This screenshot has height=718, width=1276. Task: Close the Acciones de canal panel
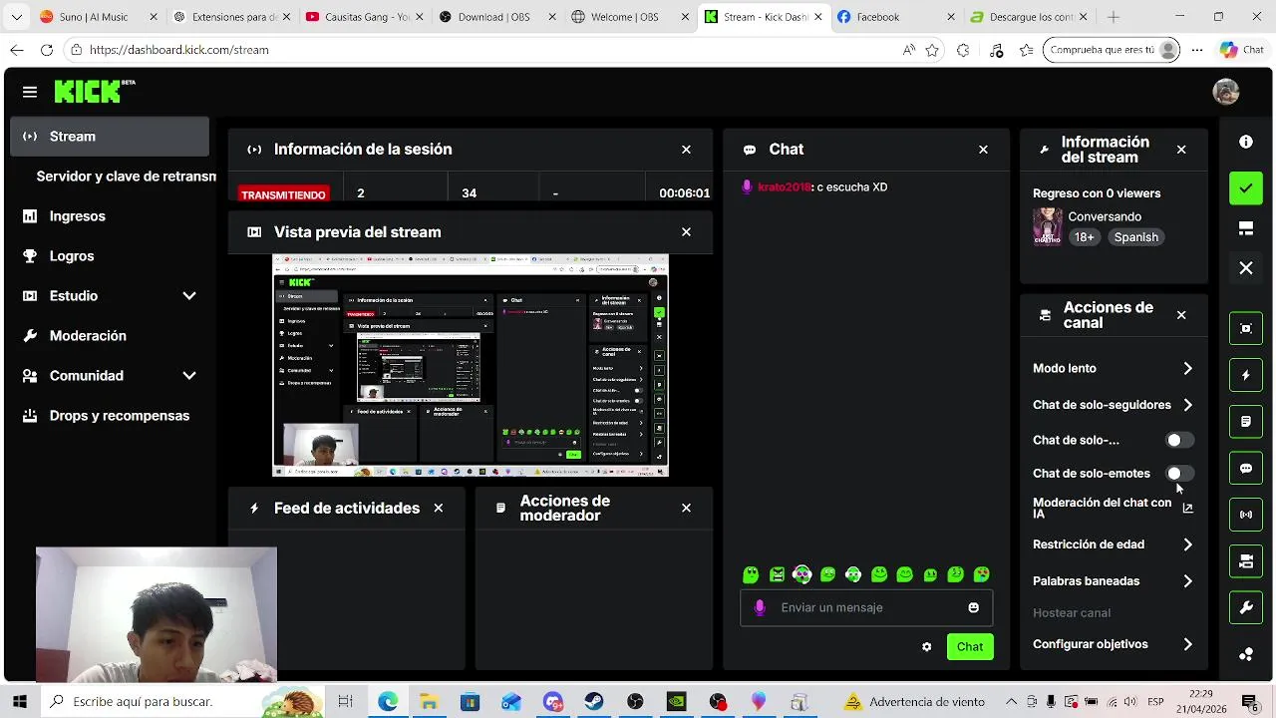[1181, 315]
